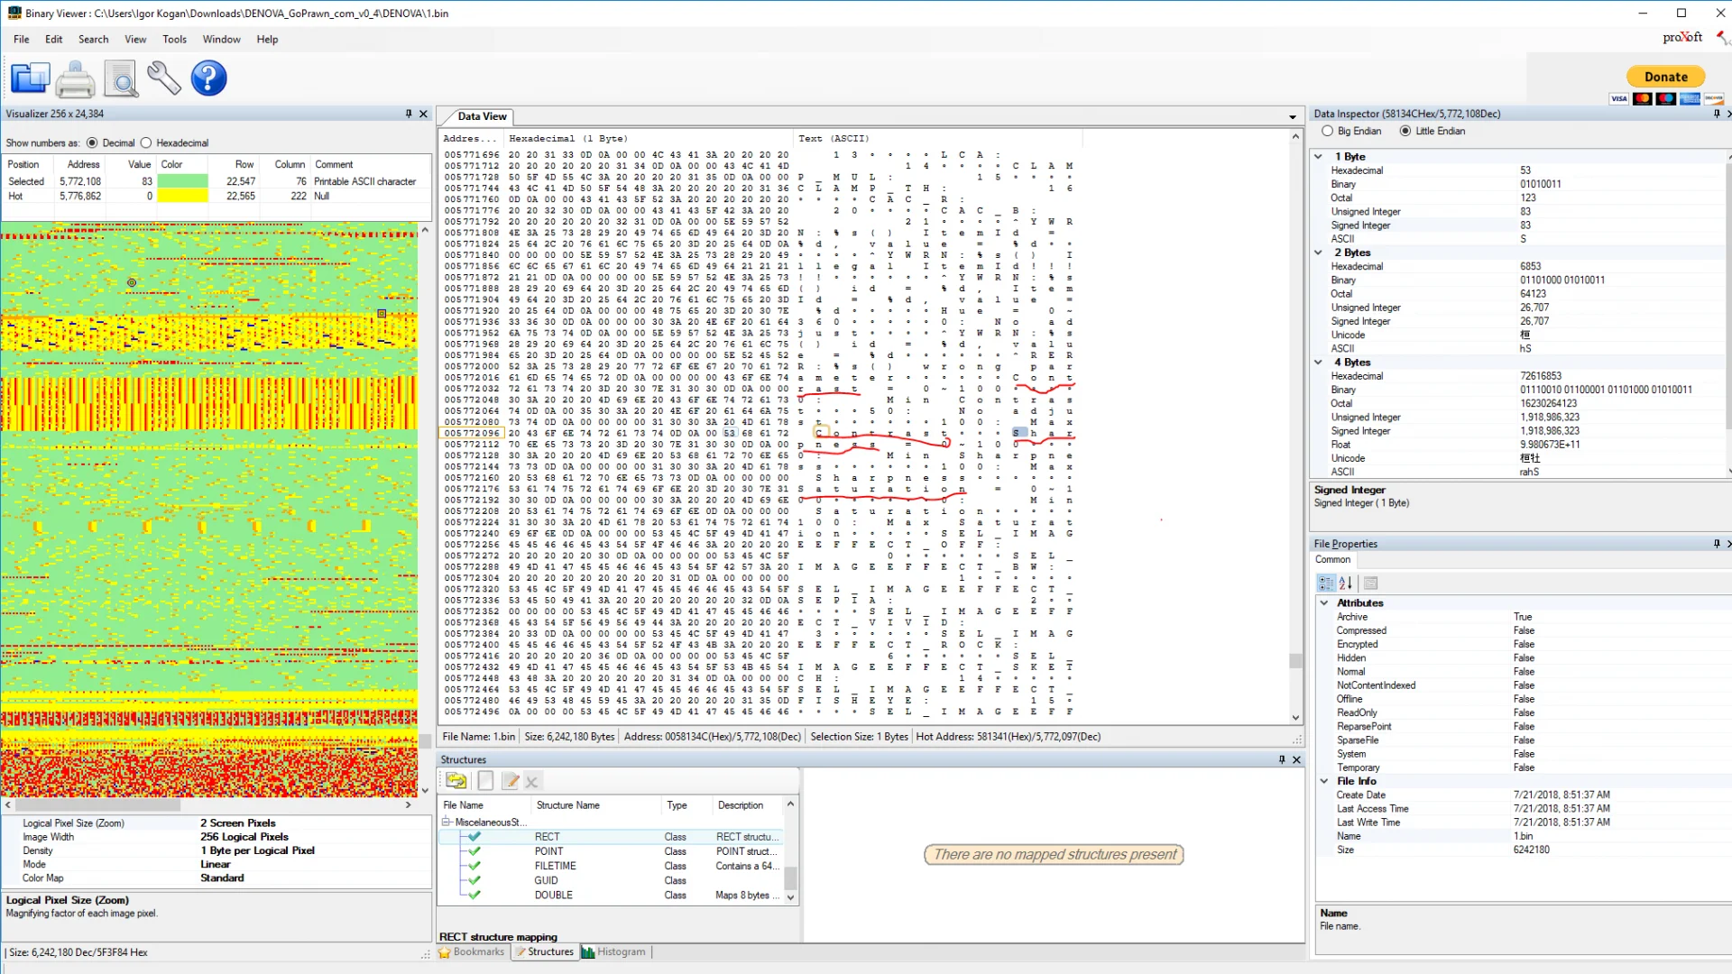Select the alphabetical sort icon in File Properties

point(1345,583)
